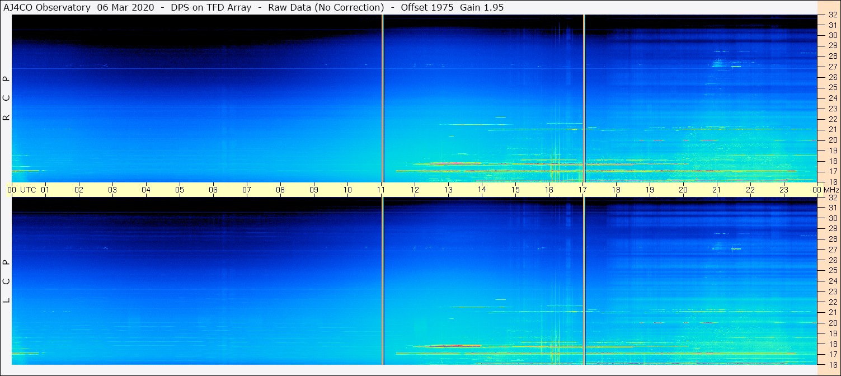
Task: Click the 14 hour tick label
Action: tap(482, 189)
